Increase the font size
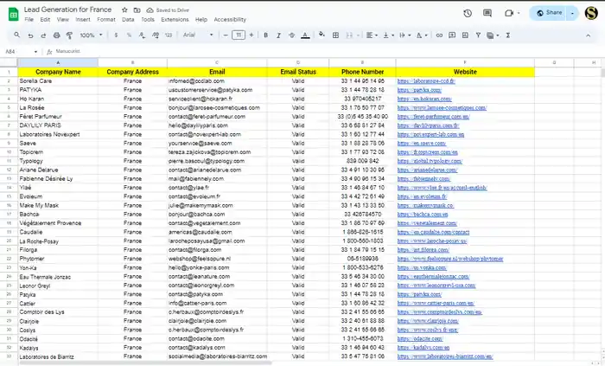605x366 pixels. click(252, 35)
